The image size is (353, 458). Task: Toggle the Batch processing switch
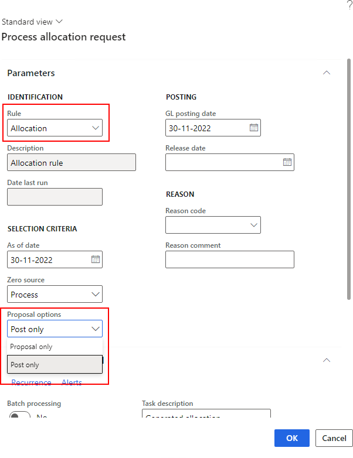tap(19, 416)
